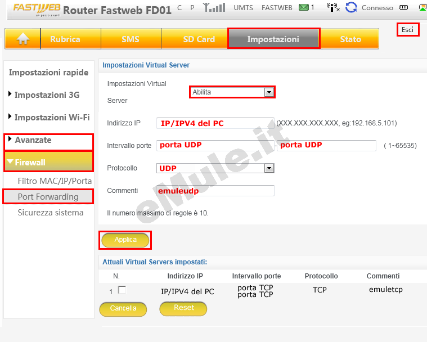Tick the checkbox for virtual server rule 1
The width and height of the screenshot is (427, 342).
point(122,290)
